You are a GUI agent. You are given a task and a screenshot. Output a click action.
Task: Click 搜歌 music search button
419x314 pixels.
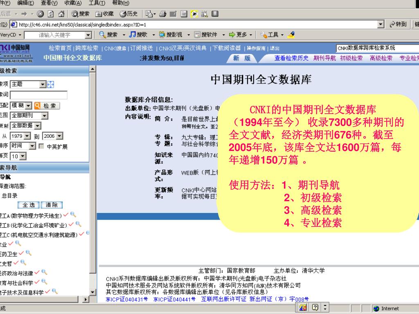coord(138,35)
